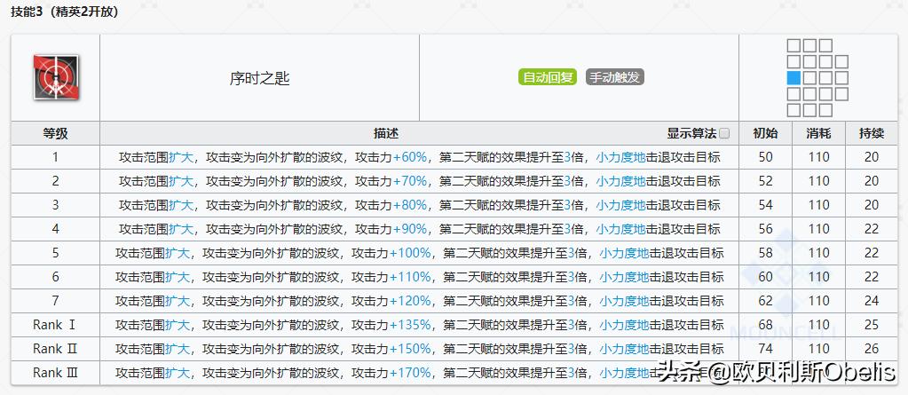
Task: Open the 扩大 link in level 5 row
Action: [x=178, y=253]
